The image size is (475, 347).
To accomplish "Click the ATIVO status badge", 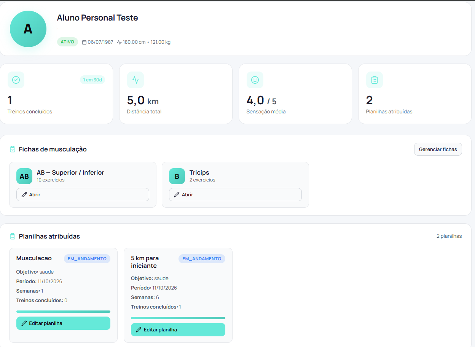I will (x=67, y=42).
